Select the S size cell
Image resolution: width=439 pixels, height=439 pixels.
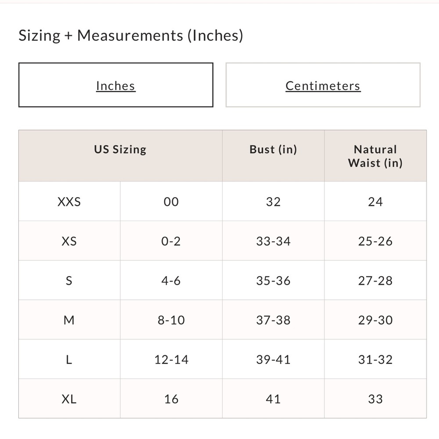point(69,280)
